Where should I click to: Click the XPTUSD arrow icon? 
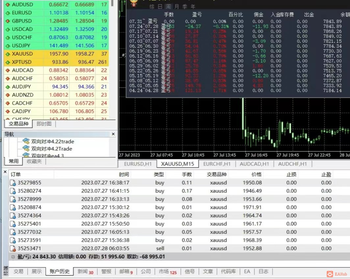8,62
